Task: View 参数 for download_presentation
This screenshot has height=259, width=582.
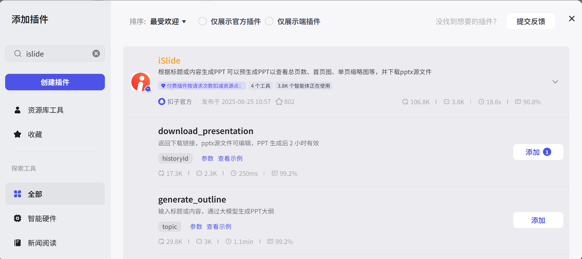Action: click(x=207, y=158)
